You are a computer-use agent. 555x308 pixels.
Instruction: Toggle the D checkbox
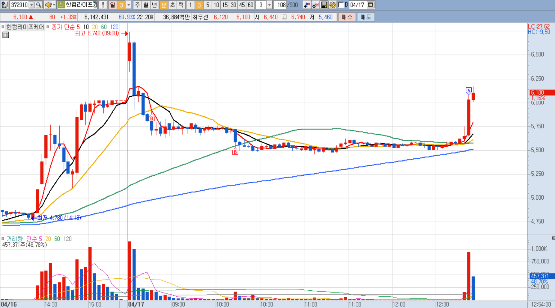341,5
